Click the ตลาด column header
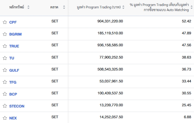Image resolution: width=194 pixels, height=123 pixels. coord(54,7)
